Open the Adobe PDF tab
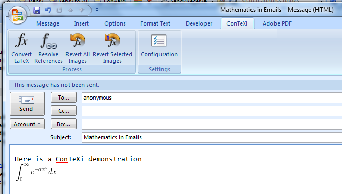Screen dimensions: 342x194 click(x=277, y=23)
